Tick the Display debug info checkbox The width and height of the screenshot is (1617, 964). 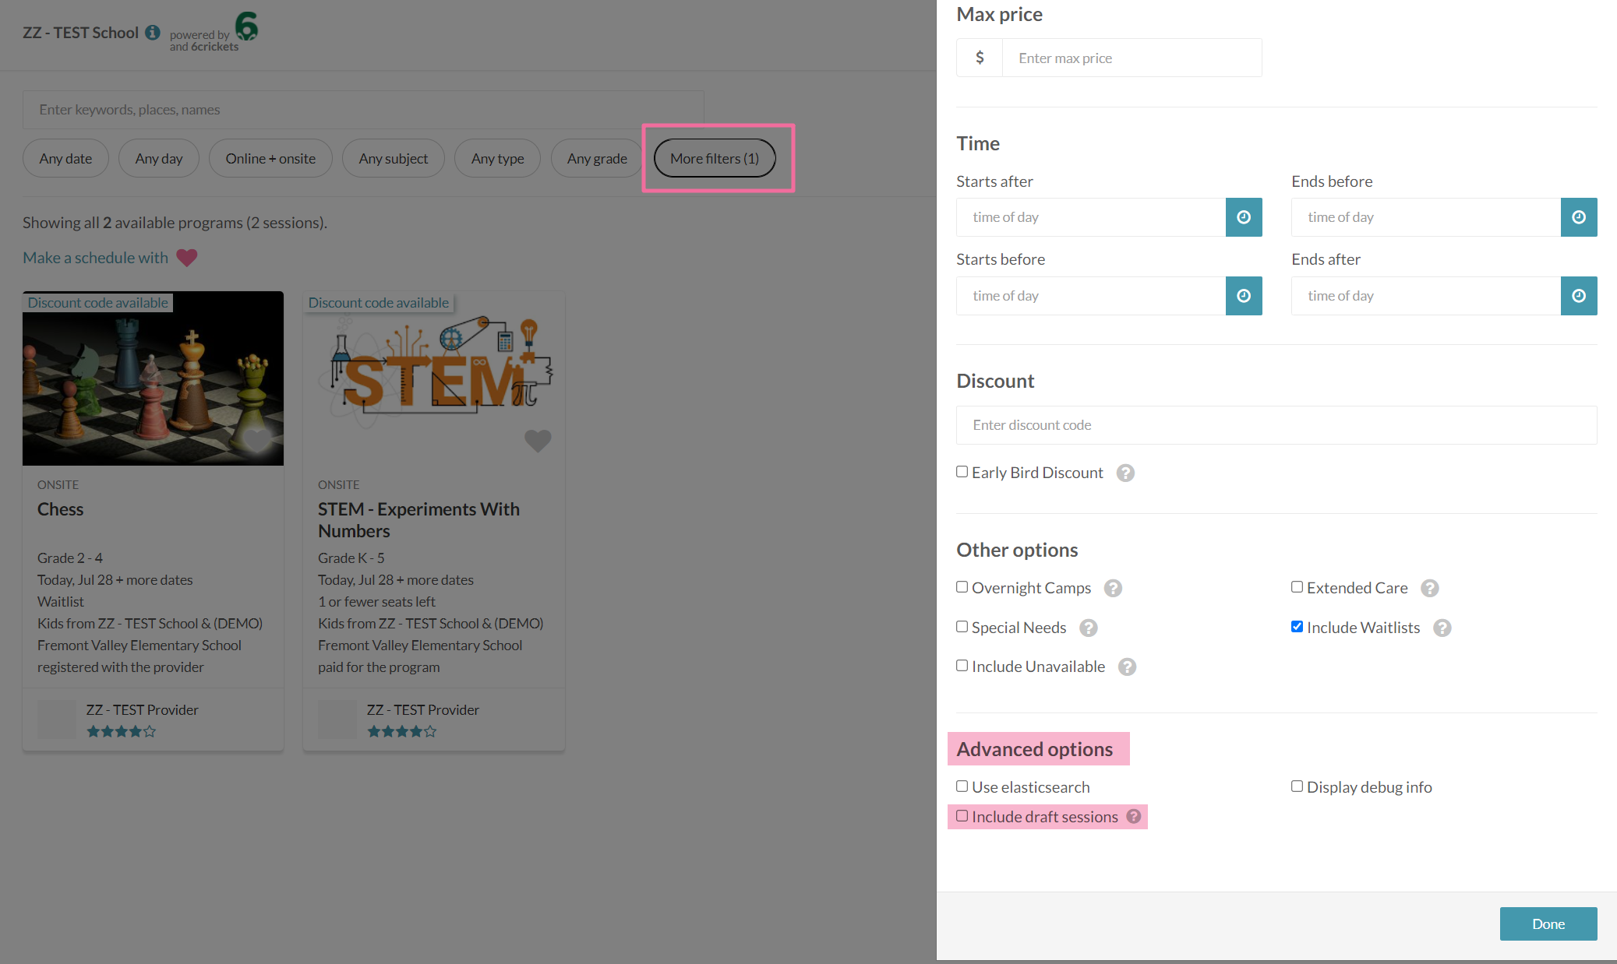pyautogui.click(x=1297, y=786)
